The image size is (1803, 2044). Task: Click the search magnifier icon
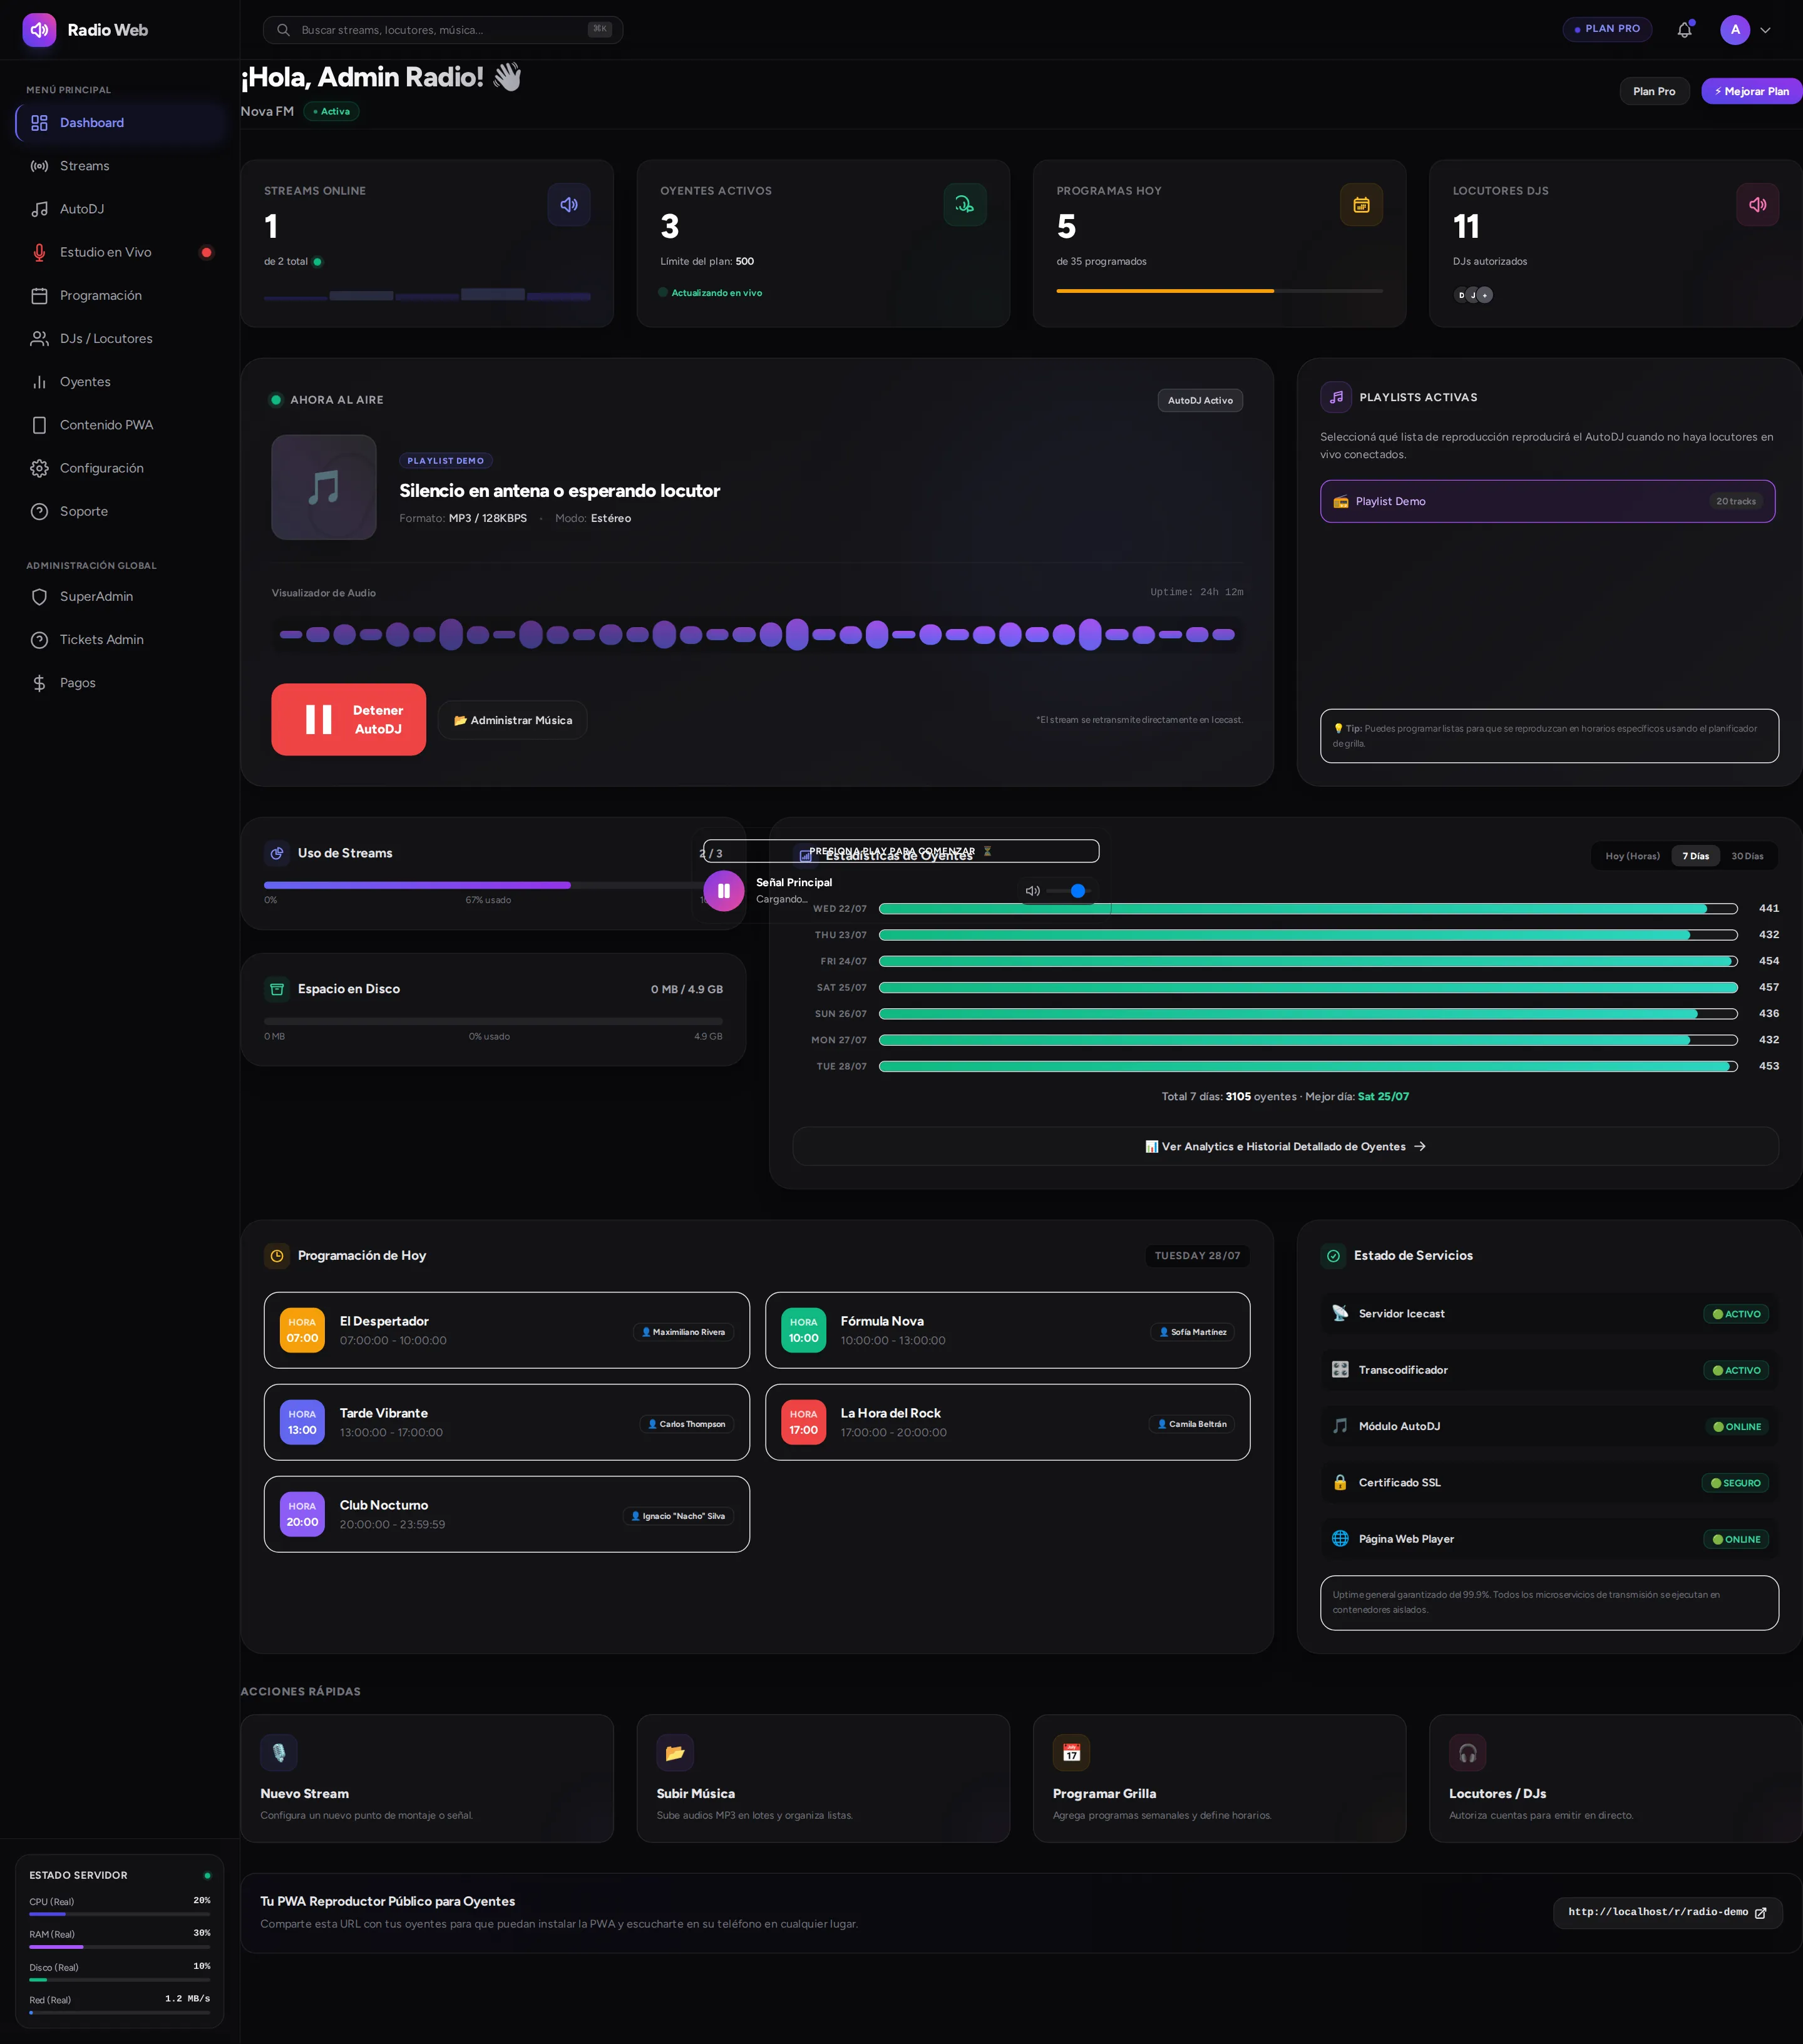point(283,30)
